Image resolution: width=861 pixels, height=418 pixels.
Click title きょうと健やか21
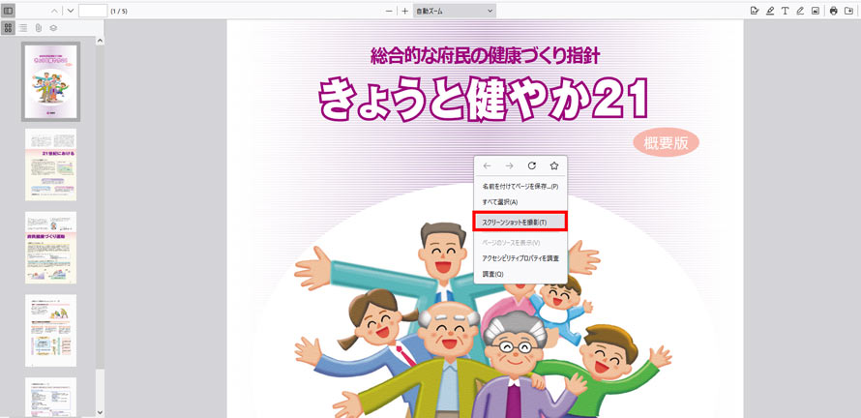click(x=484, y=99)
